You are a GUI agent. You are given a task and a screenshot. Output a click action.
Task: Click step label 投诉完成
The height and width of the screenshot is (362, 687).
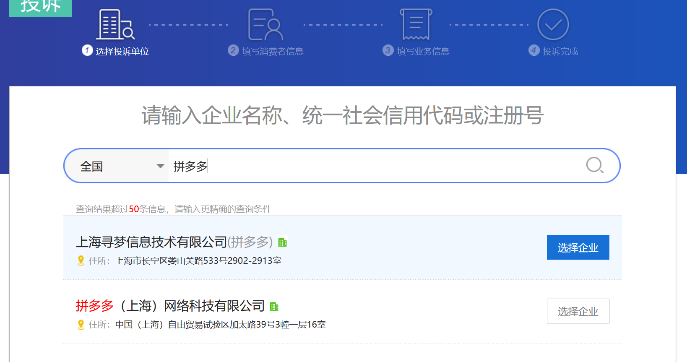tap(560, 51)
